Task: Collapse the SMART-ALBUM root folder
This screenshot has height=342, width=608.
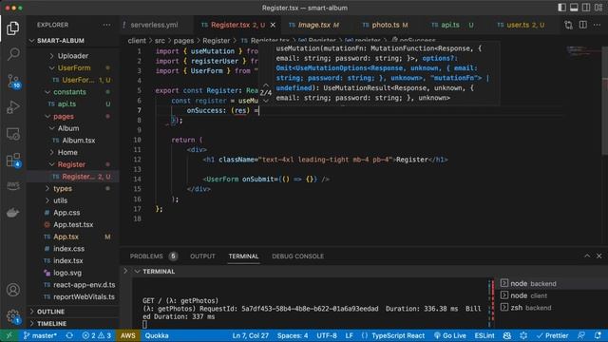Action: [61, 41]
